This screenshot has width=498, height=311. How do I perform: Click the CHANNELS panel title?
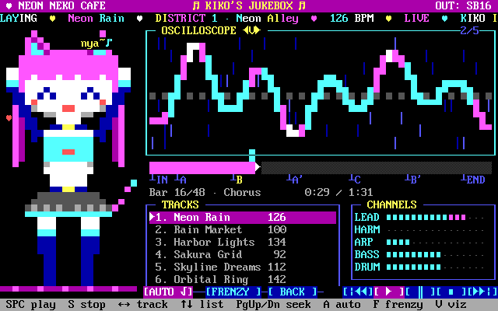(392, 204)
